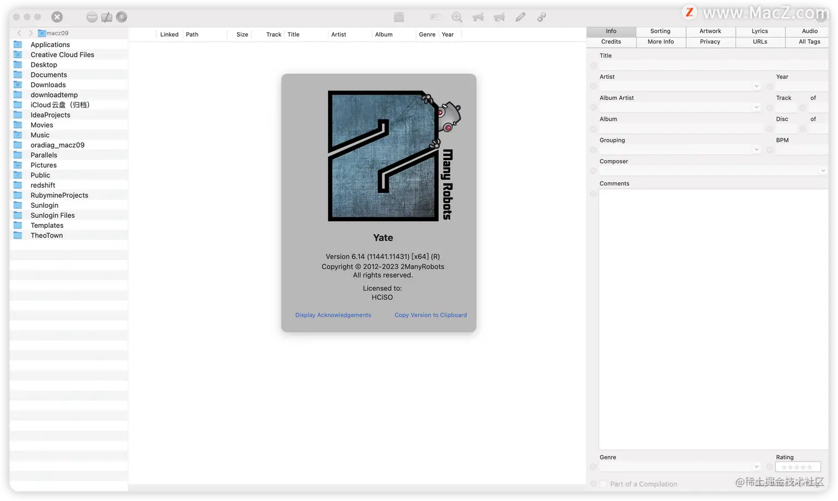Click into the Comments text area
The width and height of the screenshot is (838, 501).
pos(713,319)
